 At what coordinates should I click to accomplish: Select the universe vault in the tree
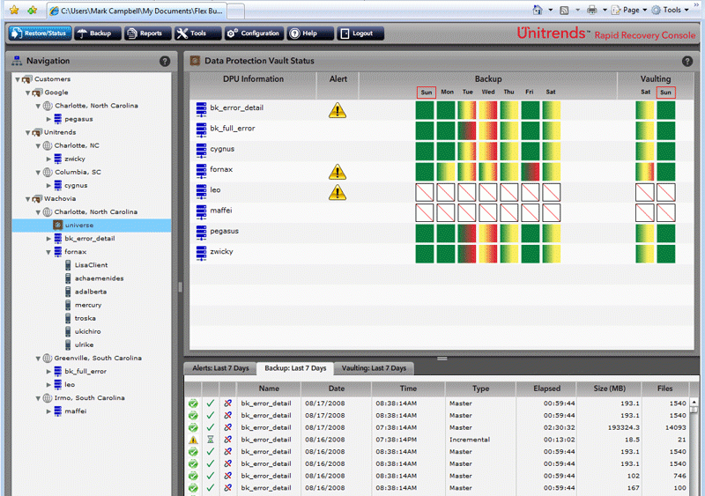[92, 226]
